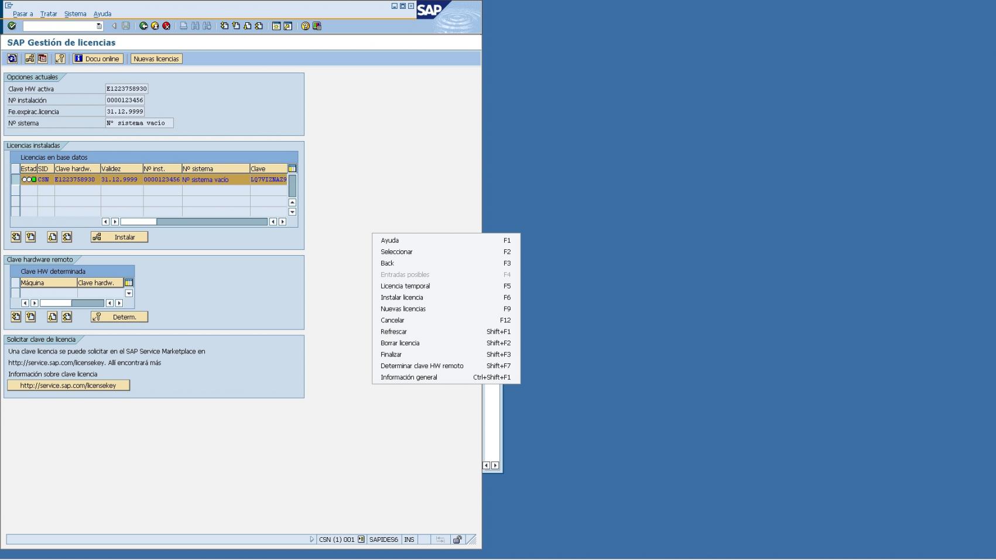996x560 pixels.
Task: Click the First page icon in top toolbar
Action: click(225, 26)
